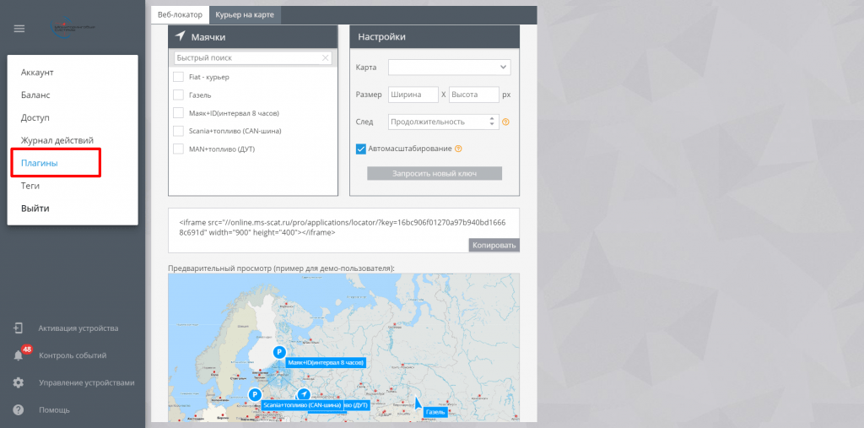Click the Ширина size input field
This screenshot has width=864, height=428.
point(413,95)
